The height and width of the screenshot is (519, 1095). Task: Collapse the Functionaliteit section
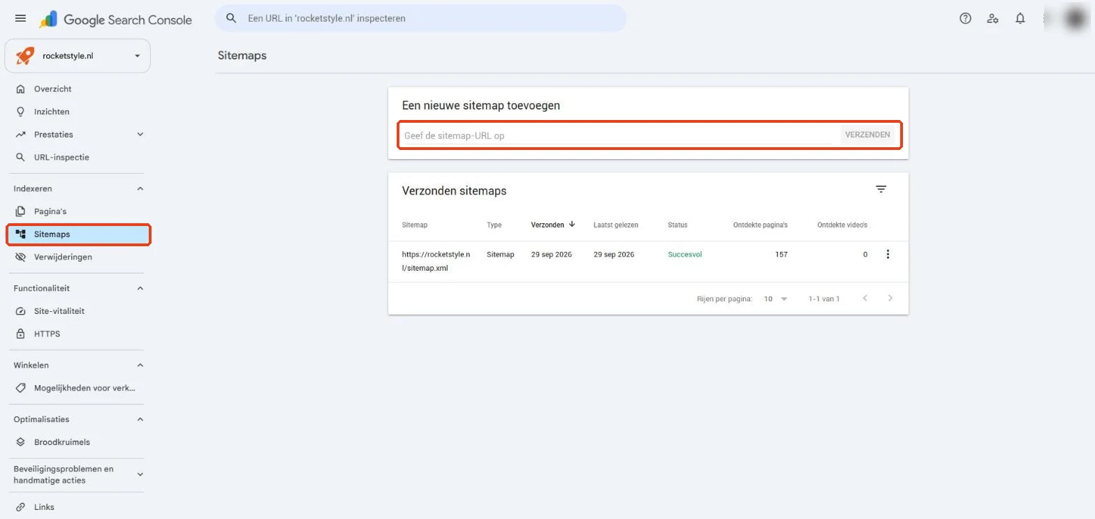pyautogui.click(x=140, y=288)
